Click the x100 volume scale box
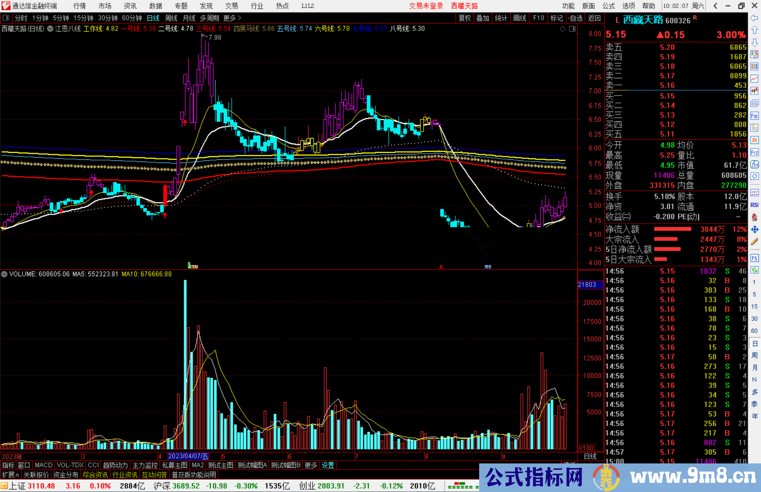 (x=586, y=448)
